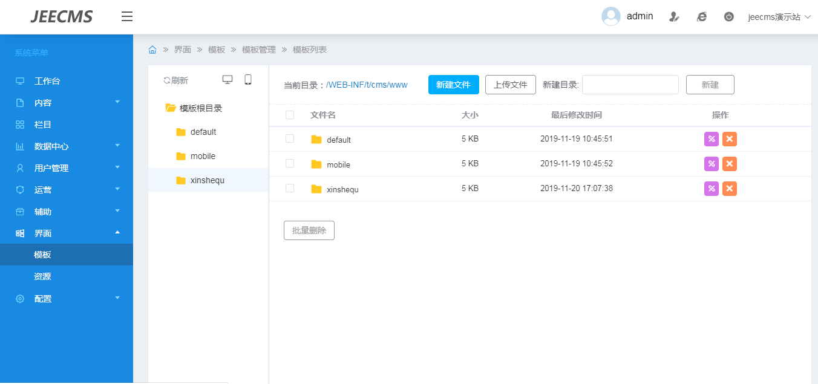Viewport: 818px width, 384px height.
Task: Go to 工作台 in the sidebar
Action: [47, 81]
